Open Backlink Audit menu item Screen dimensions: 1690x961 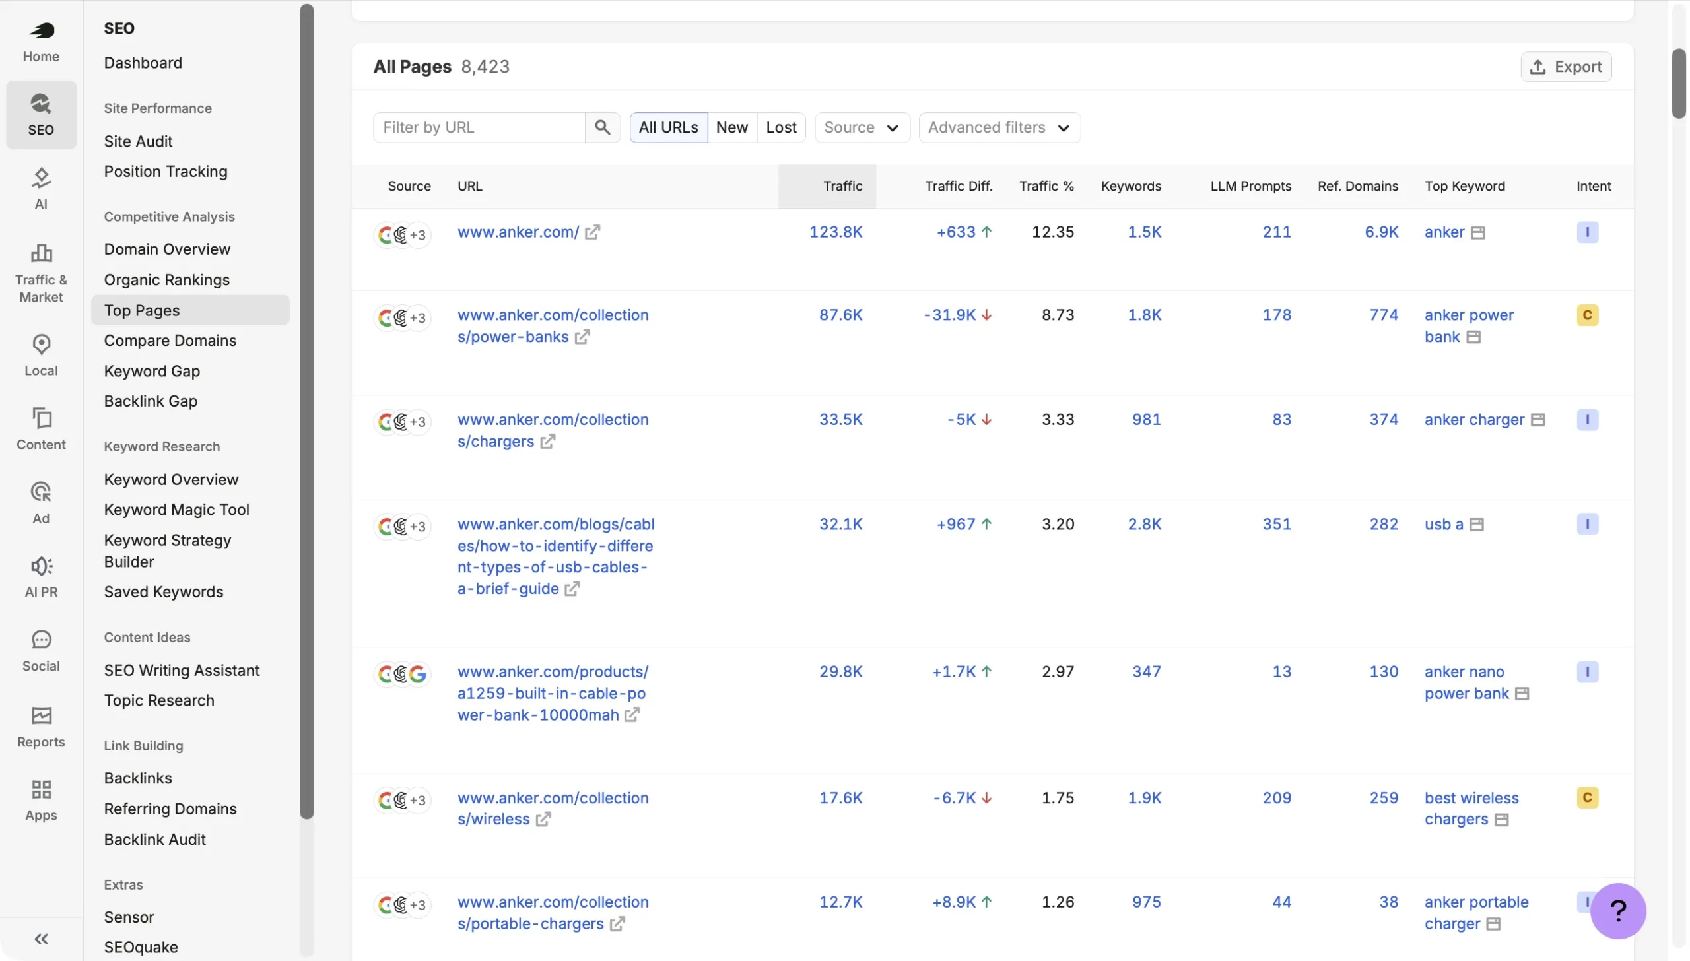point(154,840)
